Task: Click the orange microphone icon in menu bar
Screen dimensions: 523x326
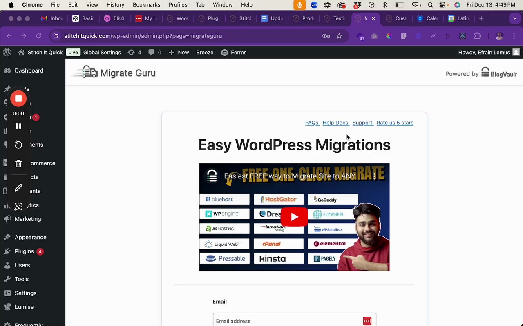Action: [x=299, y=4]
